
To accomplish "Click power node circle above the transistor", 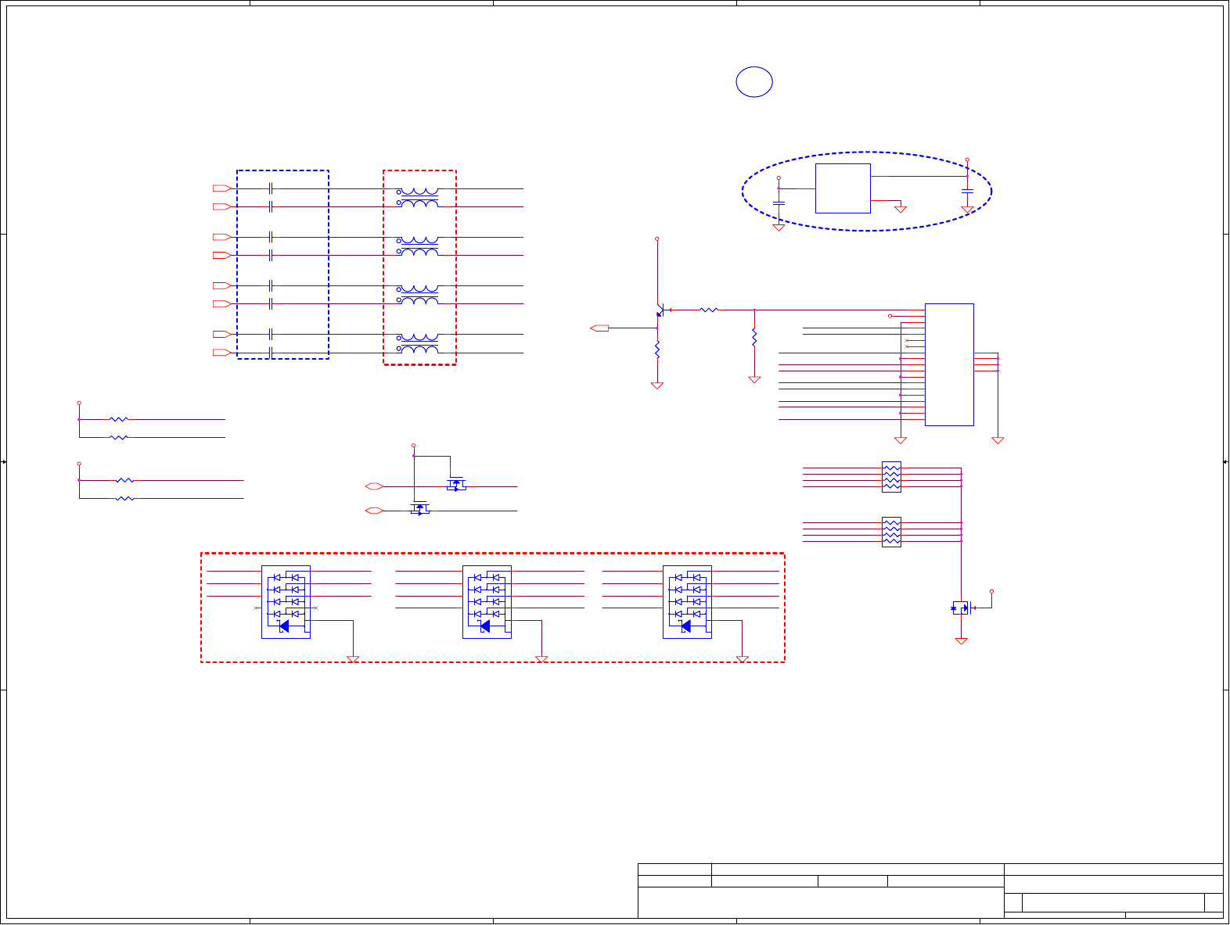I will click(x=657, y=238).
